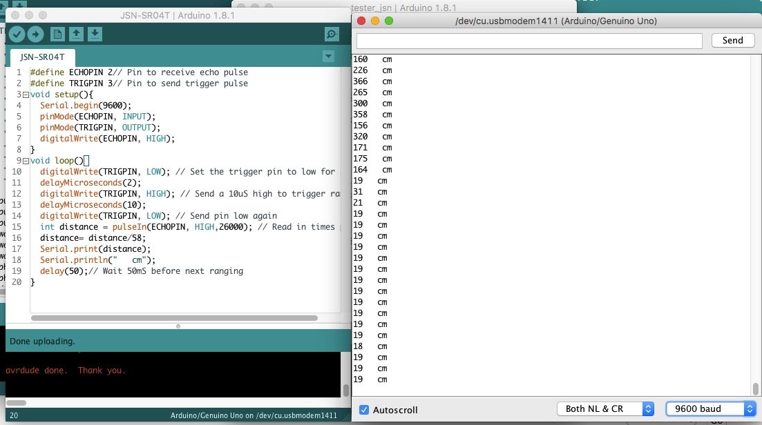Click the console horizontal scrollbar
The width and height of the screenshot is (762, 425).
tap(15, 402)
